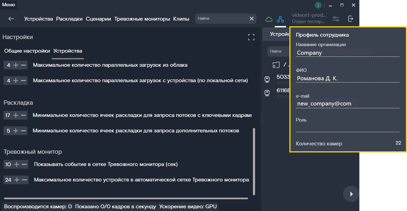This screenshot has width=407, height=211.
Task: Click the folder tree icon in devices panel
Action: (276, 65)
